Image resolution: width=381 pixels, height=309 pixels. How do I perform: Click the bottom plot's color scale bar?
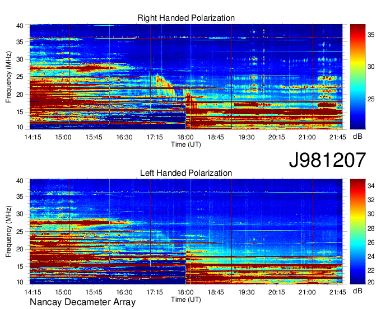pyautogui.click(x=357, y=232)
